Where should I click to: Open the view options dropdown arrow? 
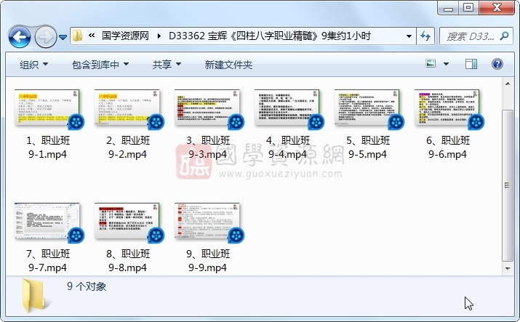coord(446,64)
